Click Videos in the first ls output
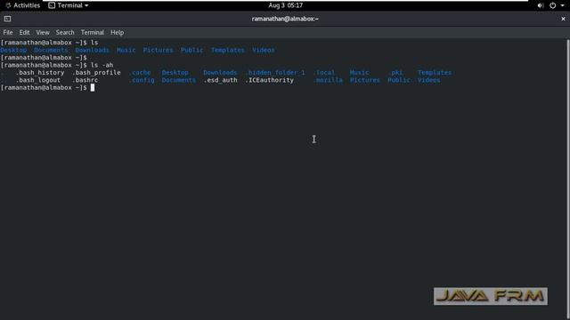 pos(264,50)
